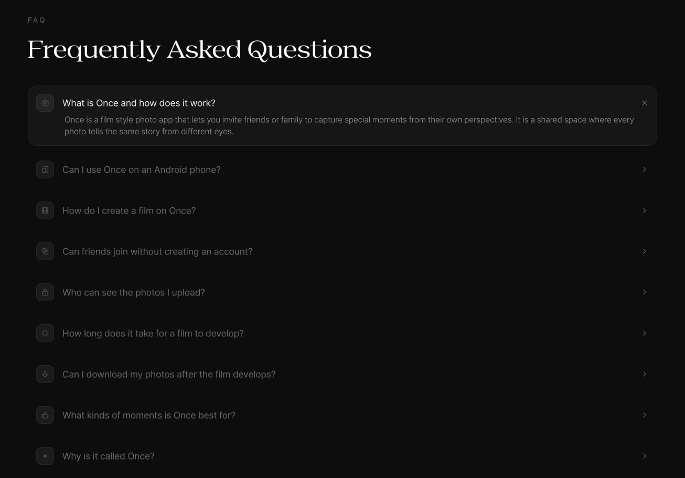Open the chevron for film develop time
685x478 pixels.
[645, 333]
